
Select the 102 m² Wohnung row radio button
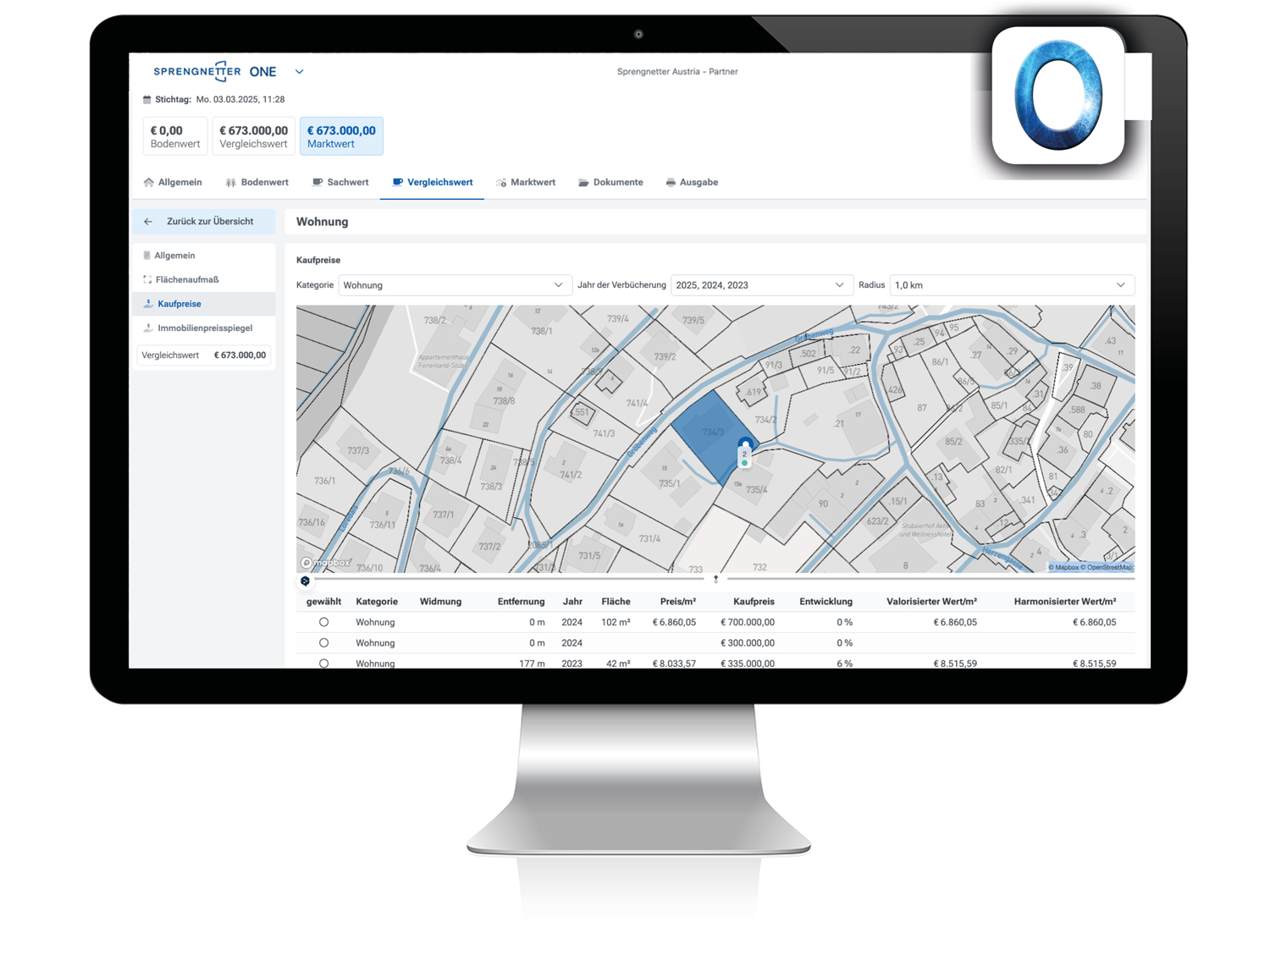323,622
